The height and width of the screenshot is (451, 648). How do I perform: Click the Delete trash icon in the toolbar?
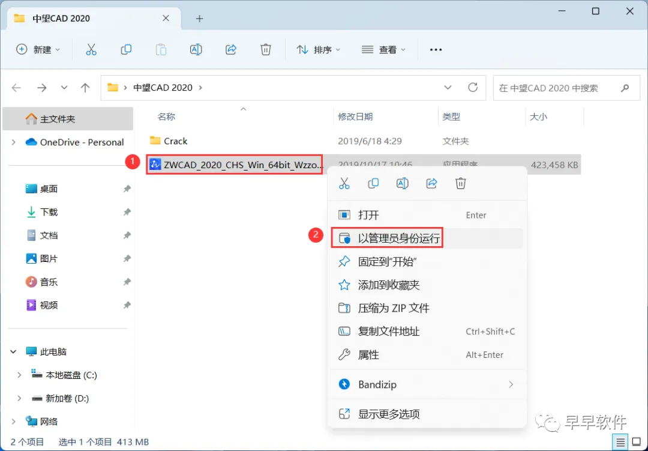266,50
